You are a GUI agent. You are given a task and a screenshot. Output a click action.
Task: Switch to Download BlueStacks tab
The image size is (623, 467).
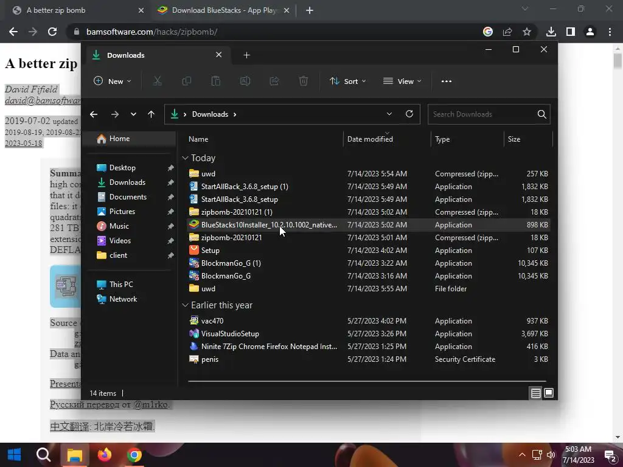(x=223, y=10)
